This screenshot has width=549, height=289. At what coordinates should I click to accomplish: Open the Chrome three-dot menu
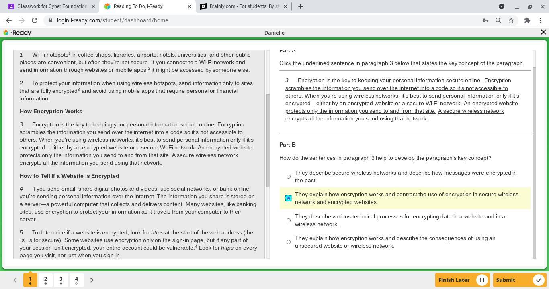(x=540, y=20)
